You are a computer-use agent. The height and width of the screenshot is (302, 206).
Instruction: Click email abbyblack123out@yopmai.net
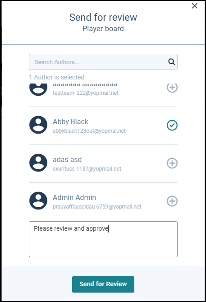point(89,131)
